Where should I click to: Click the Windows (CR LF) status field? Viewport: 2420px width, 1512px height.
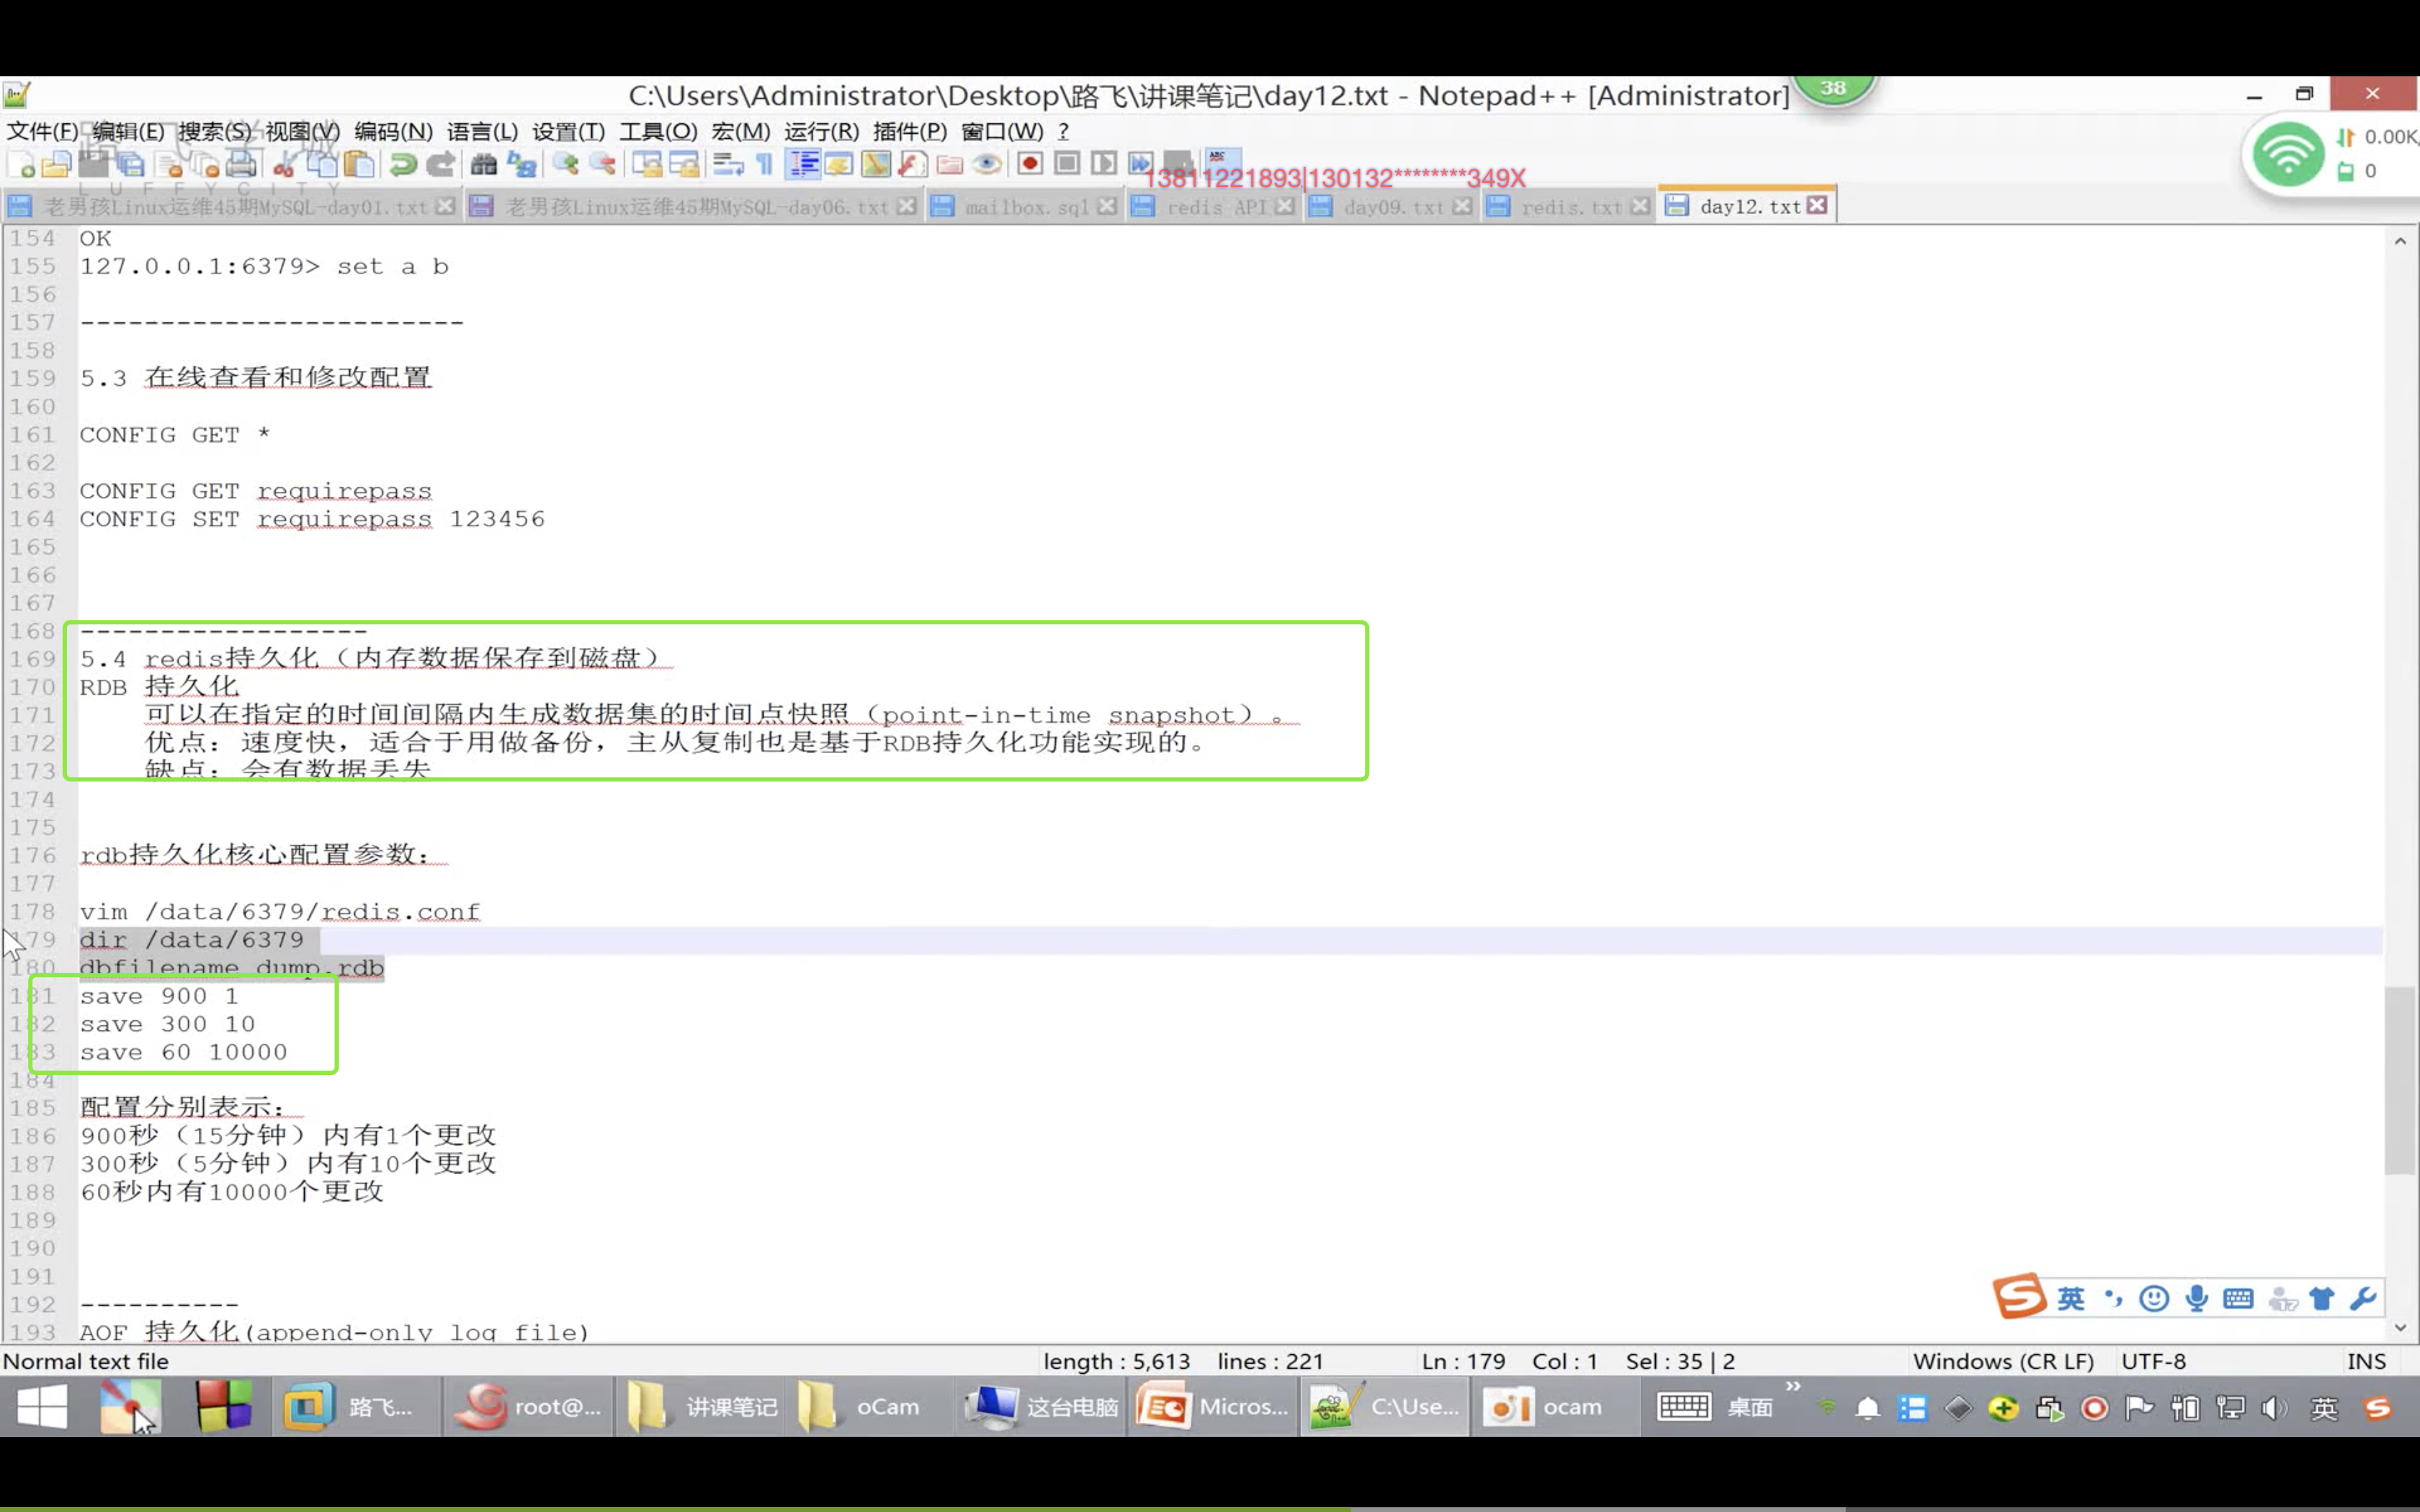click(x=2003, y=1361)
